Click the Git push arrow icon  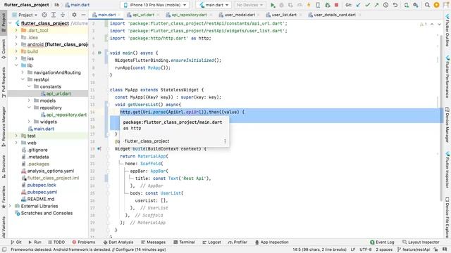click(376, 5)
